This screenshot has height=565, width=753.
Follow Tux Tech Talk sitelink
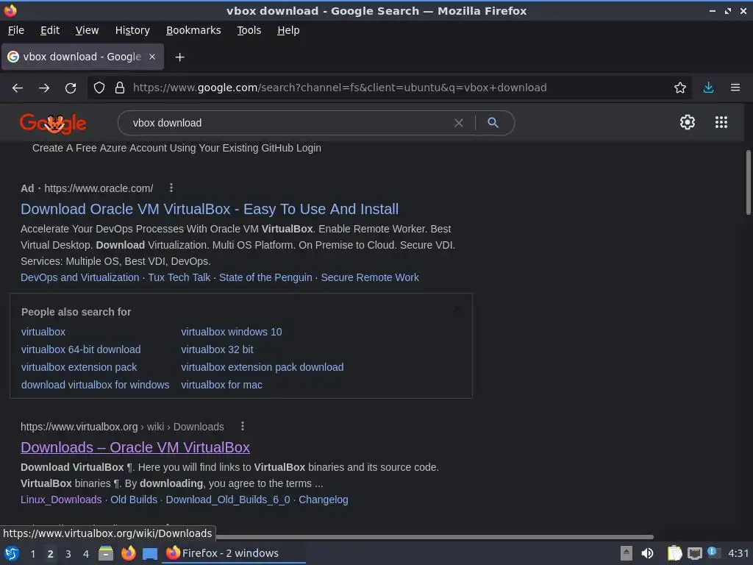(179, 277)
